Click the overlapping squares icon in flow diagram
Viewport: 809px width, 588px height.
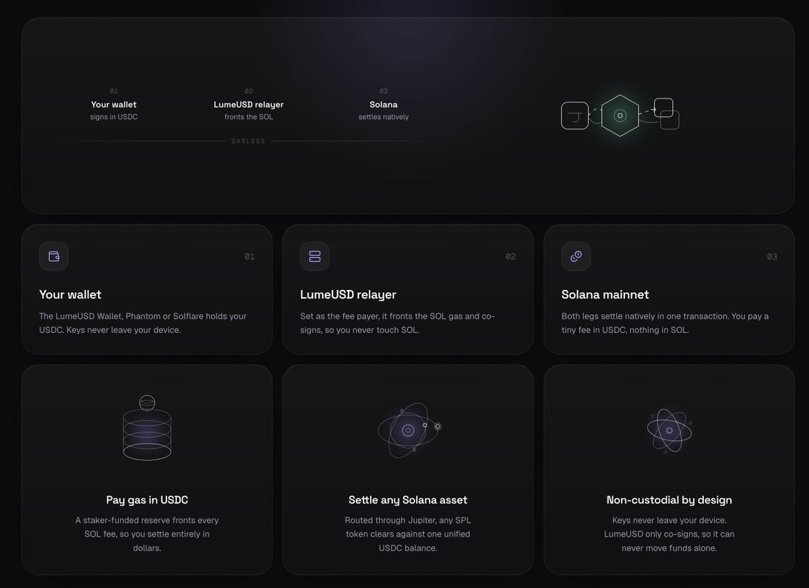click(666, 114)
